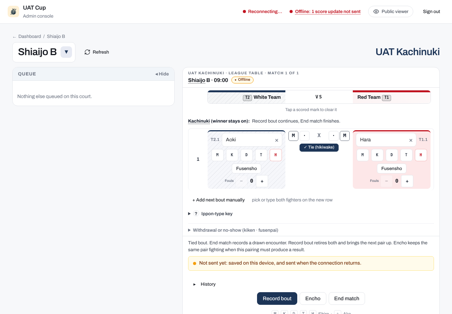Award Hansoku (H) point to Hara
The width and height of the screenshot is (452, 314).
point(421,155)
